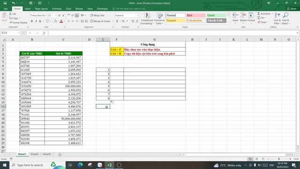The image size is (300, 169).
Task: Toggle Italic formatting
Action: [36, 21]
